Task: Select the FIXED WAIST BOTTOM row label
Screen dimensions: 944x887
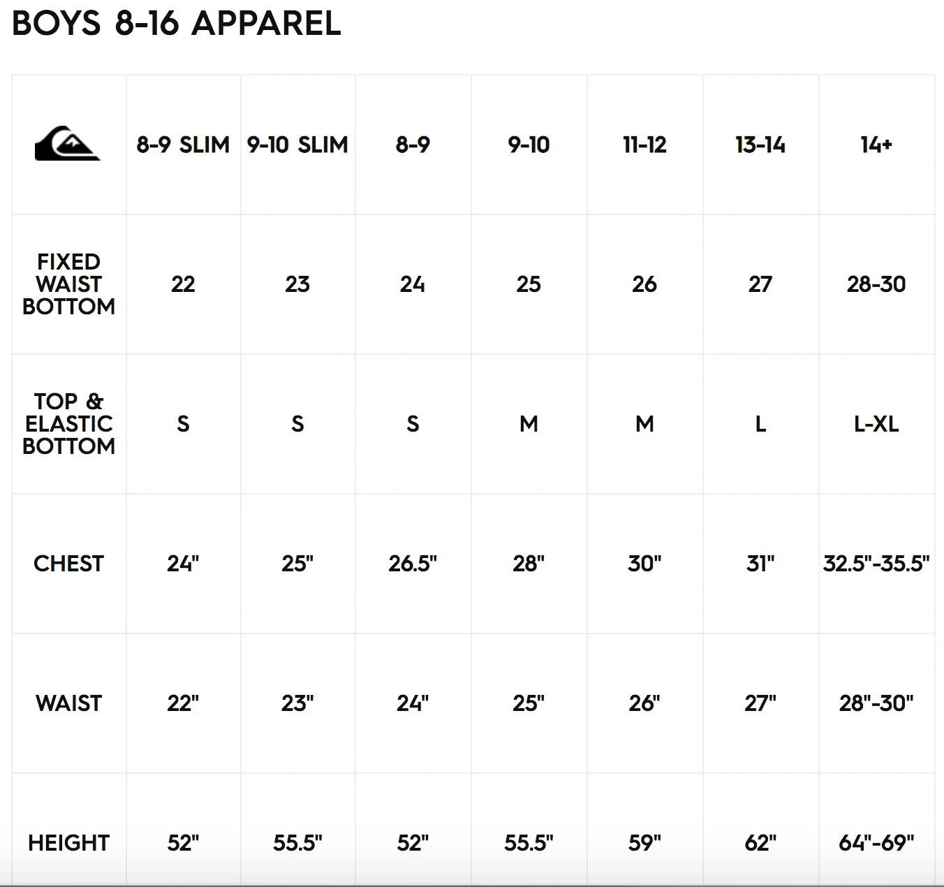Action: click(x=68, y=284)
